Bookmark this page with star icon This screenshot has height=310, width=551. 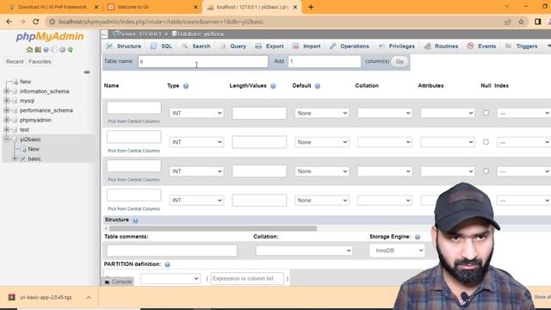[x=521, y=22]
